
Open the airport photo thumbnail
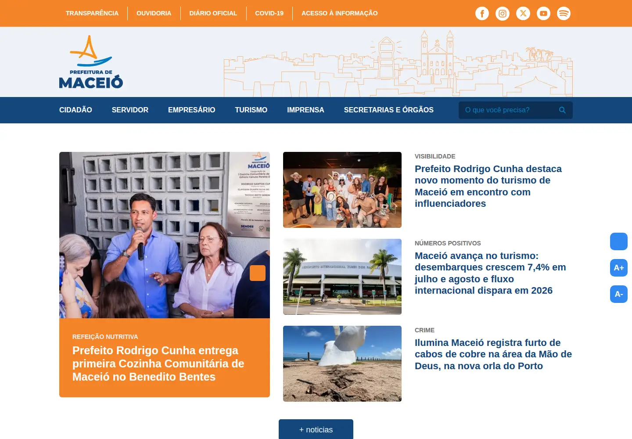click(342, 277)
